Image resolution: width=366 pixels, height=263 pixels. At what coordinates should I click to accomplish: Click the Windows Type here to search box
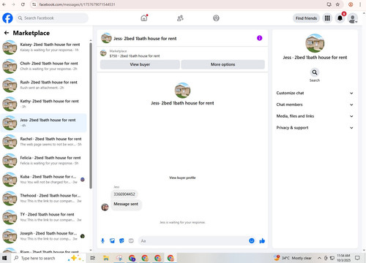tap(48, 258)
